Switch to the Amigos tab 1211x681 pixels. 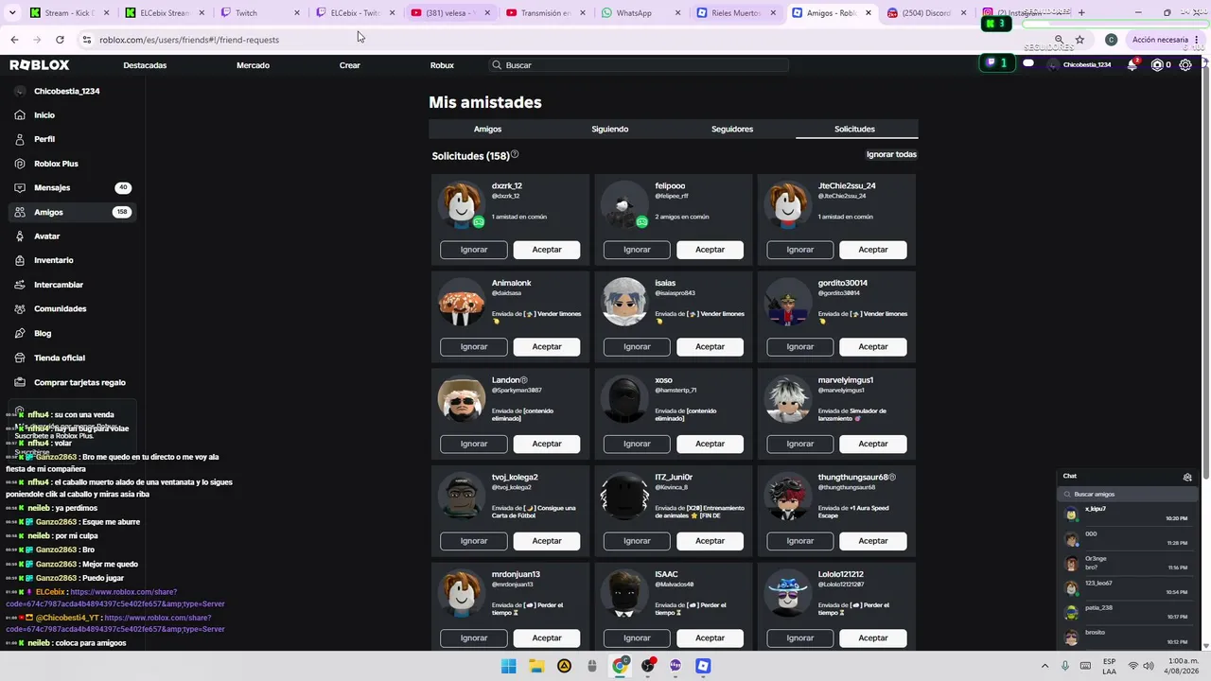tap(488, 130)
